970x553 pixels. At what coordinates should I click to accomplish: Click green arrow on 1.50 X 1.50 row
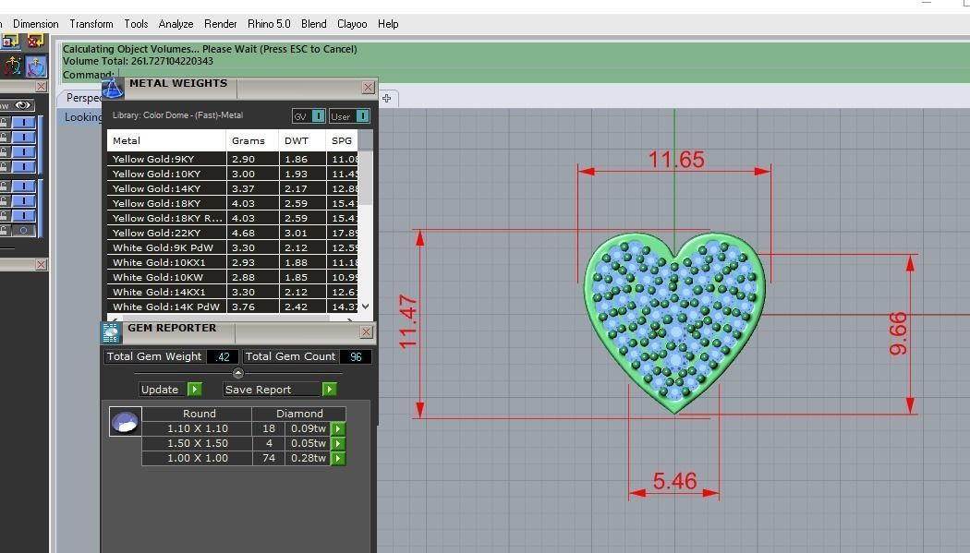pos(338,444)
